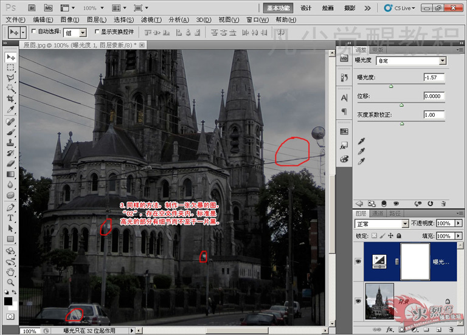This screenshot has width=467, height=335.
Task: Toggle Quick Mask mode
Action: coord(10,316)
